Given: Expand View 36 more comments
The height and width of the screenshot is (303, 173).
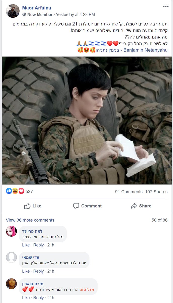Looking at the screenshot, I should coord(30,220).
